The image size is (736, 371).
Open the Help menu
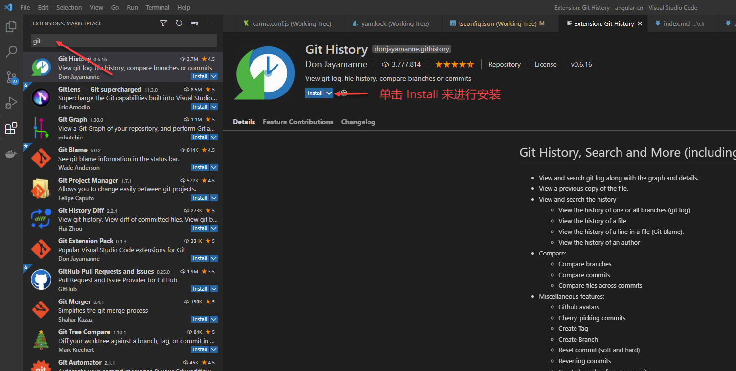click(x=184, y=8)
